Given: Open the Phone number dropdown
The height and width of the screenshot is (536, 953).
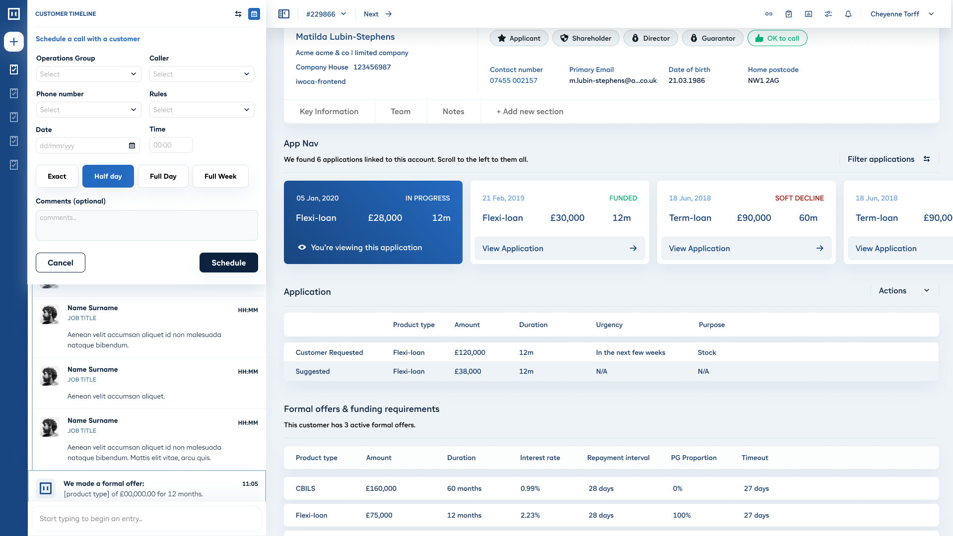Looking at the screenshot, I should point(89,110).
